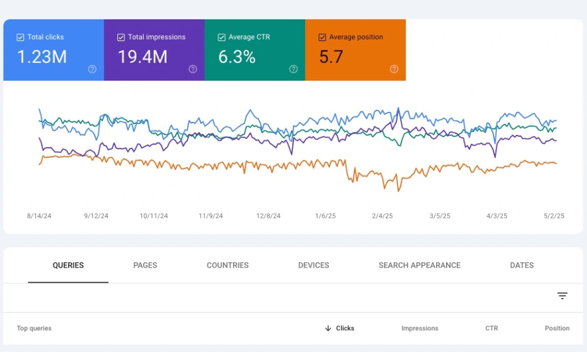587x352 pixels.
Task: Uncheck the Total clicks checkbox
Action: point(21,38)
